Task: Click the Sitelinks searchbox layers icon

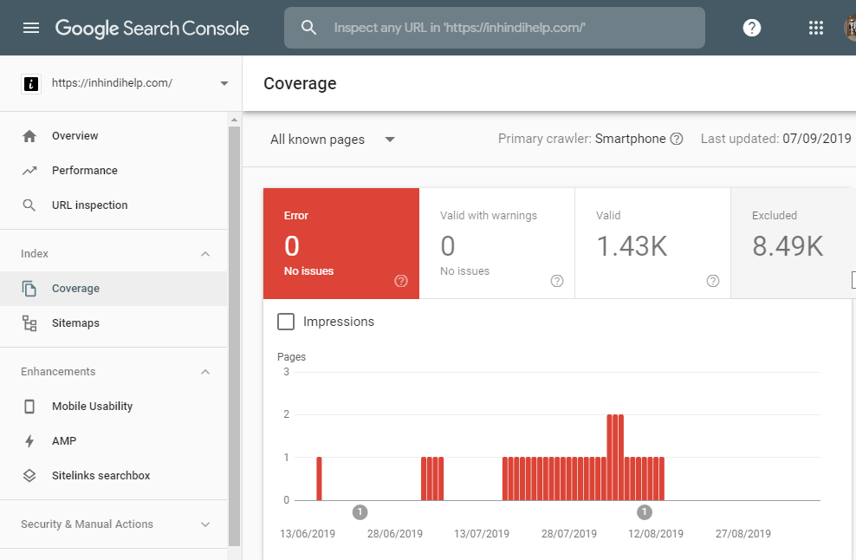Action: click(x=29, y=476)
